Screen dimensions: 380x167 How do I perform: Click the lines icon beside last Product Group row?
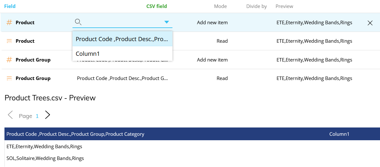pos(9,78)
